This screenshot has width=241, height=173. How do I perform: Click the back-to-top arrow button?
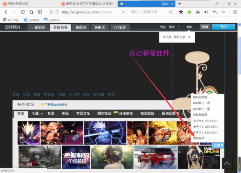(227, 163)
